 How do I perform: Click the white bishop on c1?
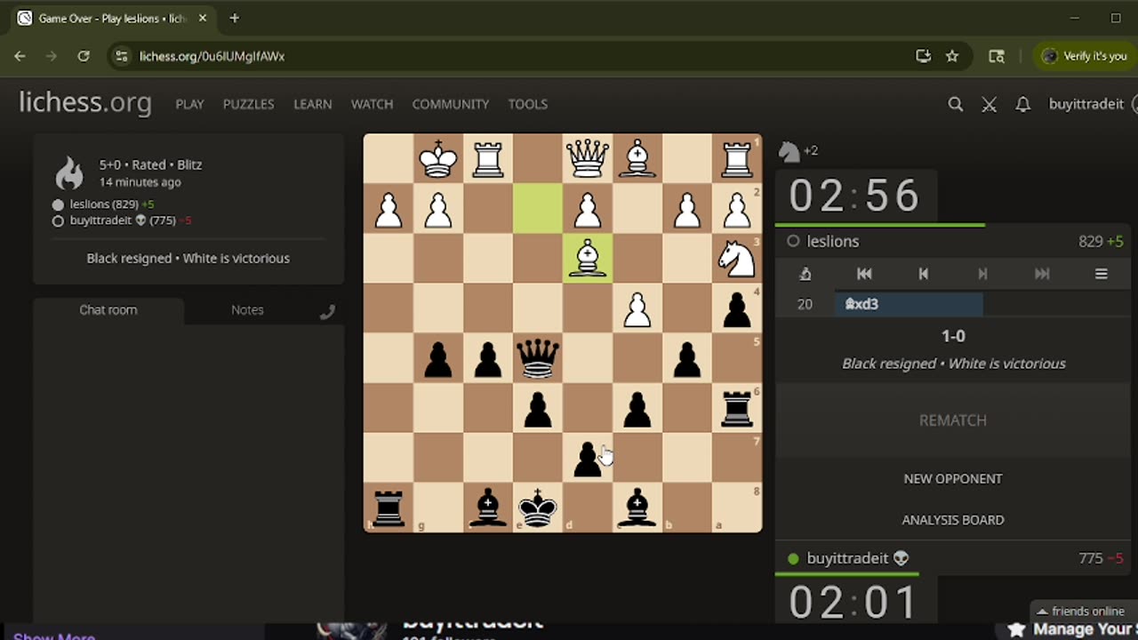(637, 159)
